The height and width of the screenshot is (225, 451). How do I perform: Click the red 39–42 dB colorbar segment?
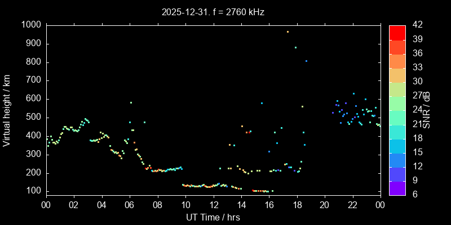click(397, 32)
